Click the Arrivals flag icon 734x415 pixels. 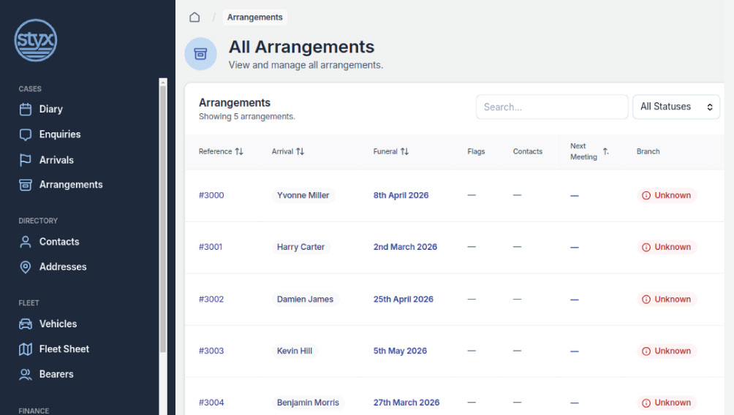click(26, 160)
